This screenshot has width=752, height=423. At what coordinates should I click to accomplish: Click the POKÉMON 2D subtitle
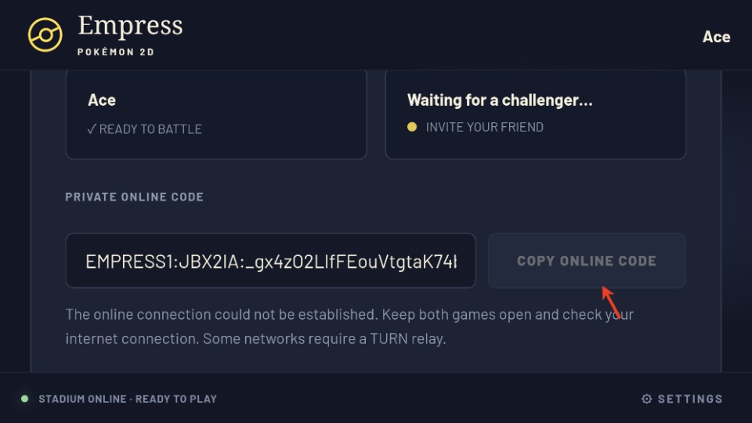116,52
